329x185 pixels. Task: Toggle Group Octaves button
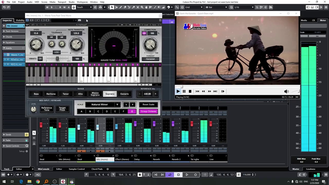click(x=148, y=111)
